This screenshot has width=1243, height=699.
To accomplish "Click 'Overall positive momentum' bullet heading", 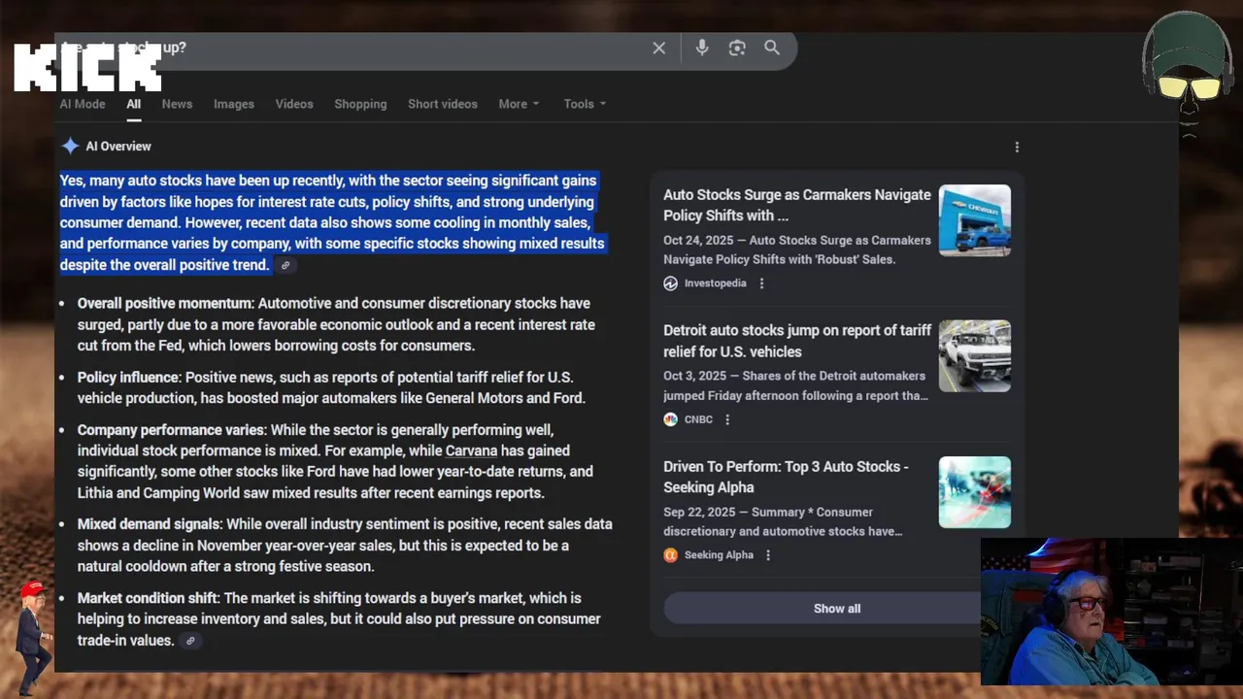I will pos(165,304).
